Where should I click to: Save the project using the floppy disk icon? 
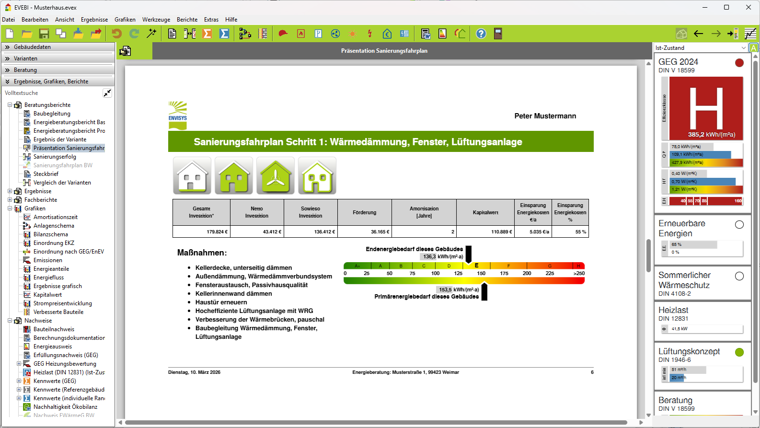point(44,34)
